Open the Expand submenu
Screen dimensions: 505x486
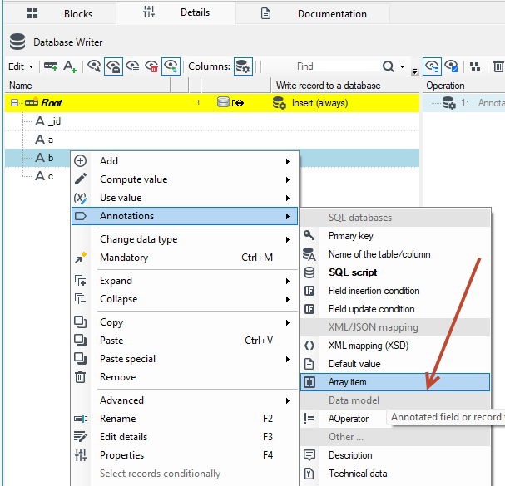pyautogui.click(x=185, y=281)
